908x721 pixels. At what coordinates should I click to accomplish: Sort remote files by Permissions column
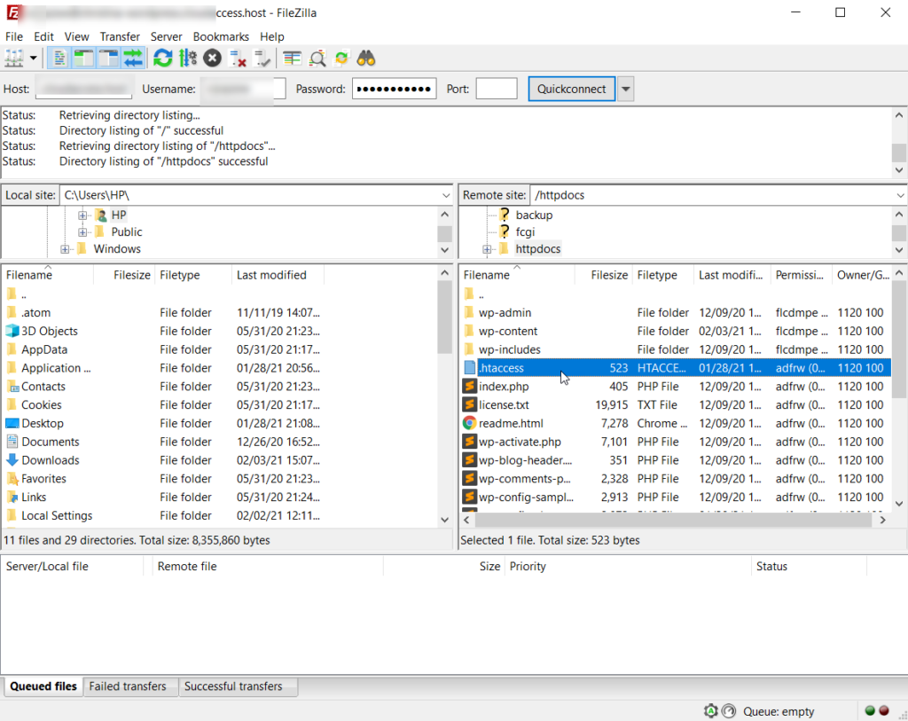(x=801, y=275)
